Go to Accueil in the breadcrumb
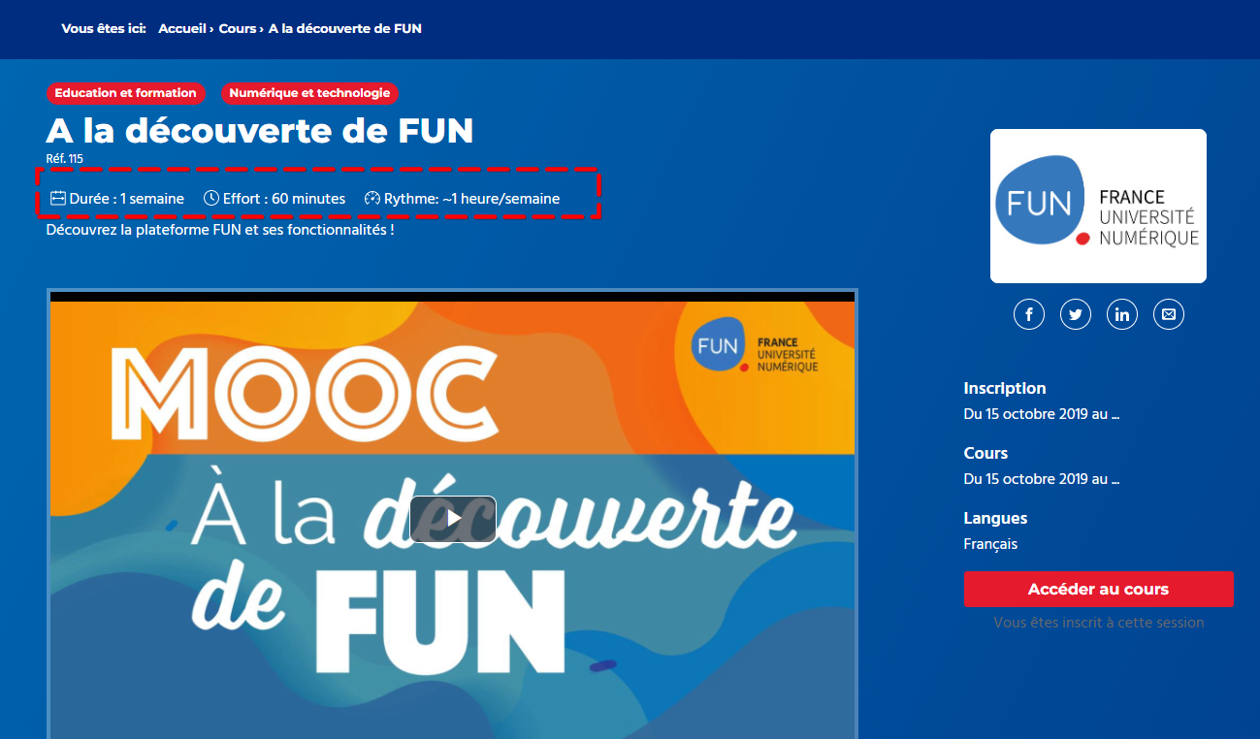1260x739 pixels. point(182,28)
